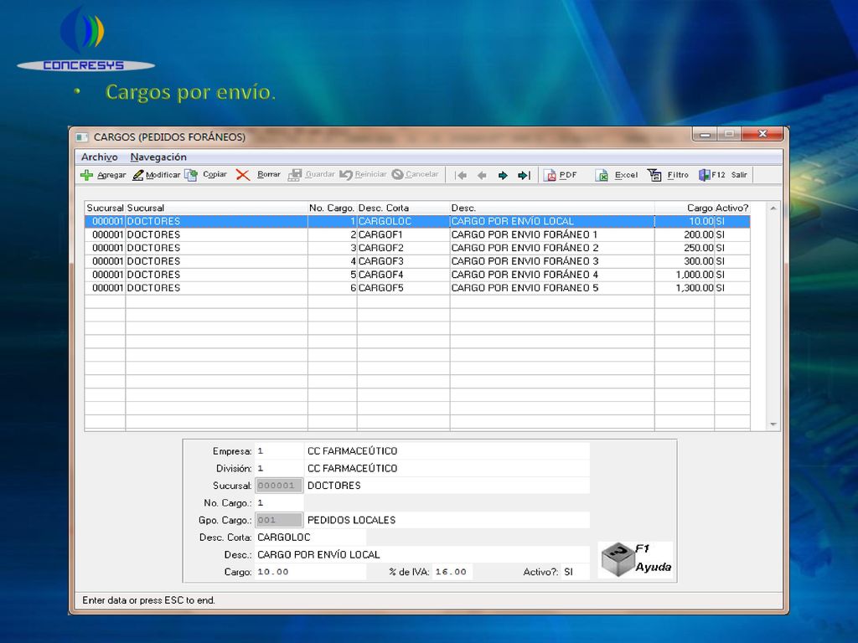The width and height of the screenshot is (858, 643).
Task: Select row CARGOF5 in table
Action: coord(417,288)
